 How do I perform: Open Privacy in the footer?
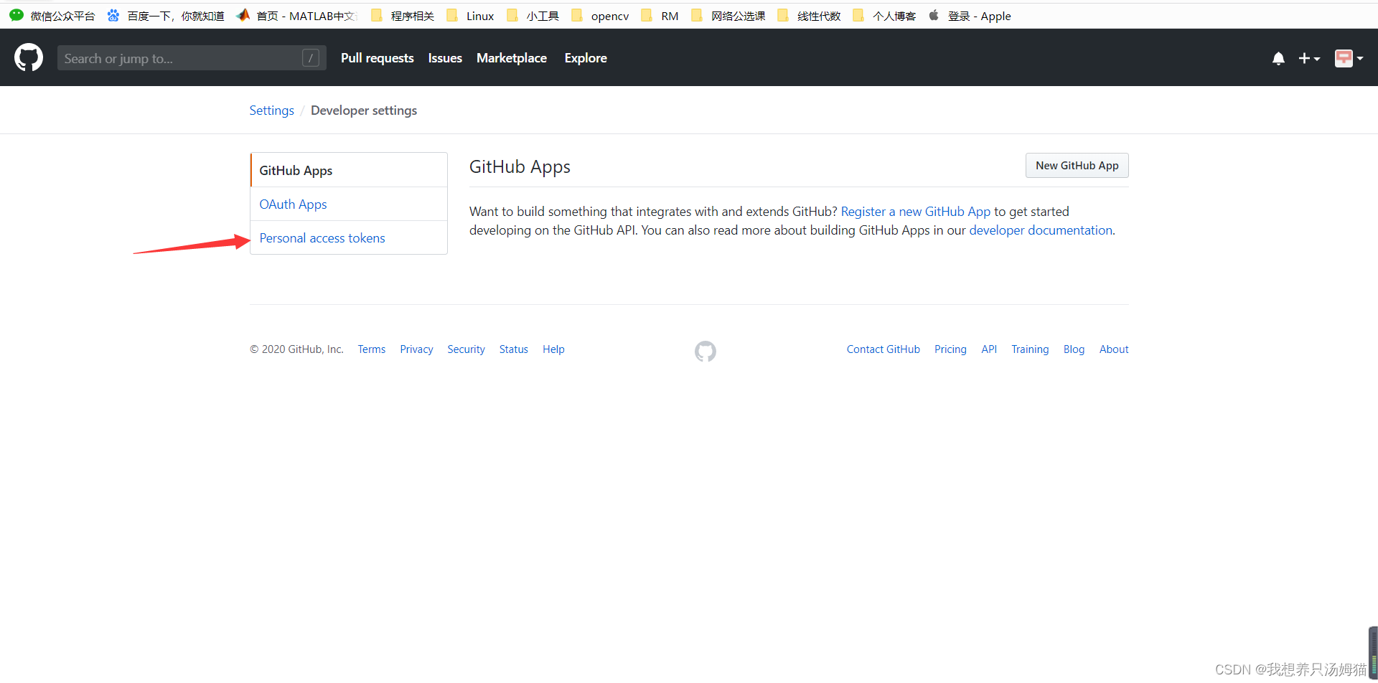(416, 349)
